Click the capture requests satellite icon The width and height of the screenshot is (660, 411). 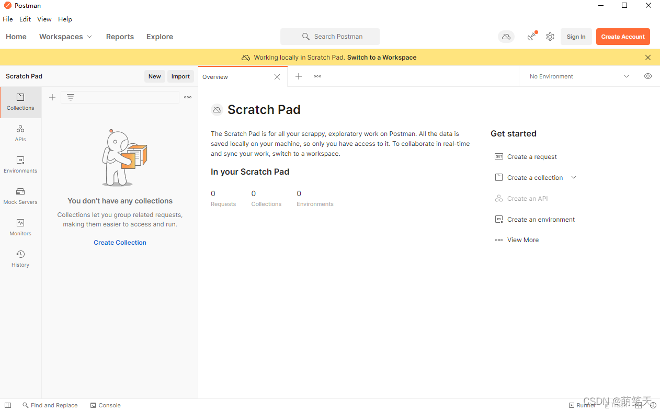tap(532, 37)
